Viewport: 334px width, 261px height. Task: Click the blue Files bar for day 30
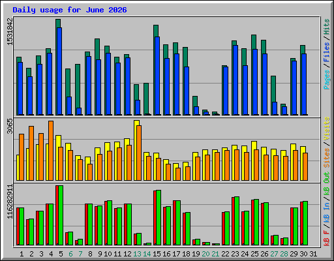coord(304,84)
